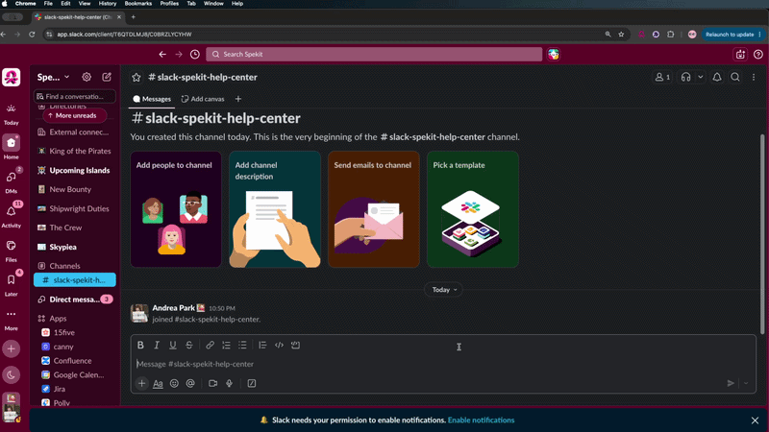Record a video clip
This screenshot has width=769, height=432.
(x=212, y=383)
